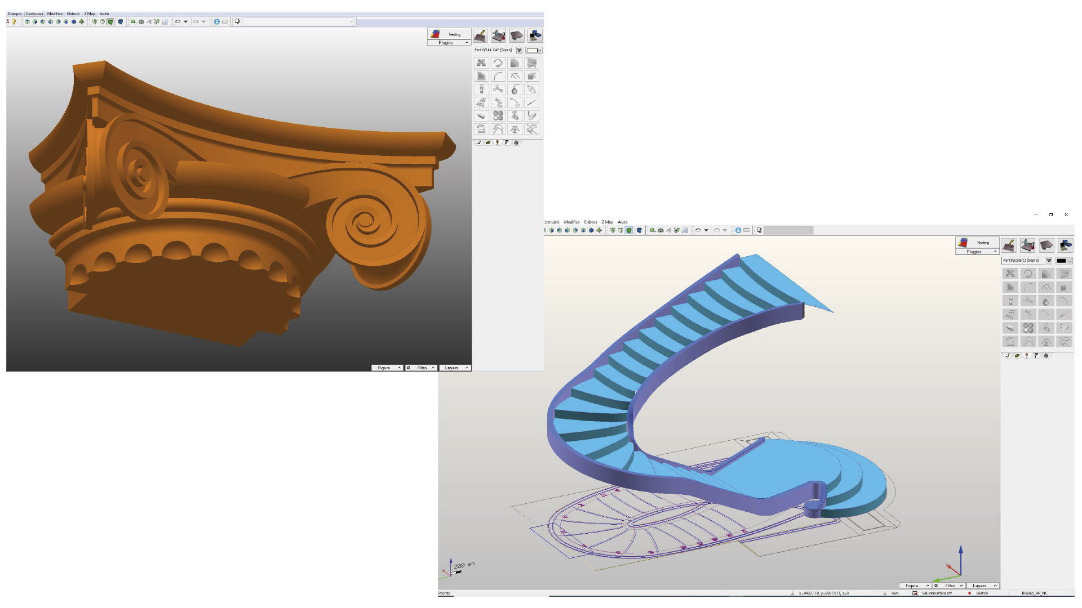
Task: Open the sculpting tool icon in capital window
Action: click(480, 36)
